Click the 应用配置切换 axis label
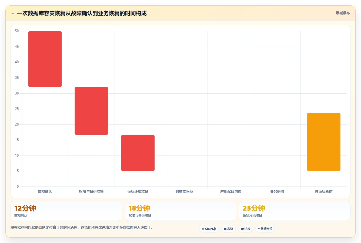Viewport: 361px width, 243px height. point(231,191)
